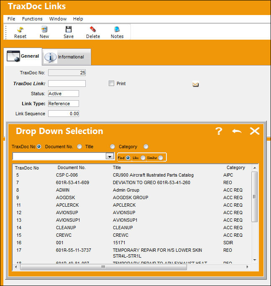
Task: Select the TraxDoc No search radio button
Action: click(39, 147)
